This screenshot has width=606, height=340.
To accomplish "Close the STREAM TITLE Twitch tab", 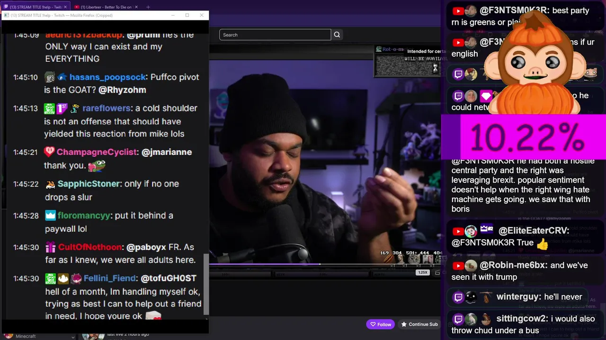I will point(65,7).
